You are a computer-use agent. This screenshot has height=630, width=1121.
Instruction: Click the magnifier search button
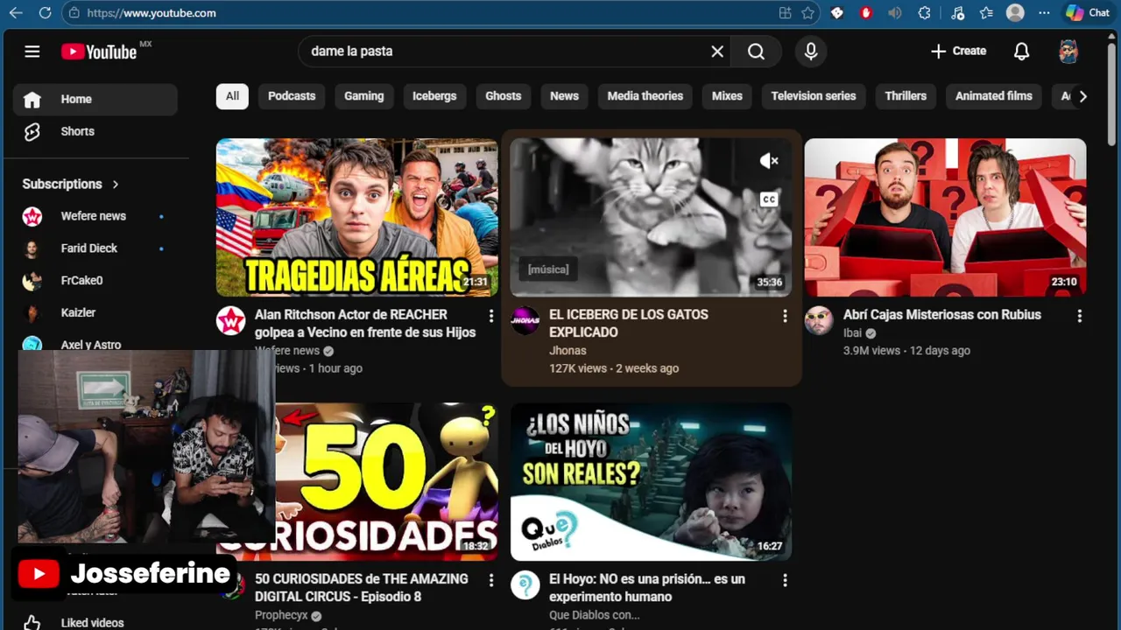point(756,52)
